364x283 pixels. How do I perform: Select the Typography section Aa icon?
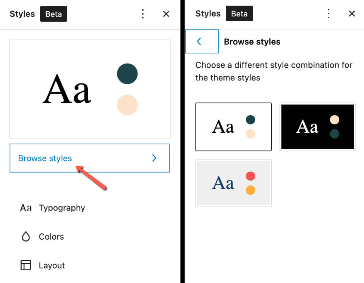tap(25, 207)
